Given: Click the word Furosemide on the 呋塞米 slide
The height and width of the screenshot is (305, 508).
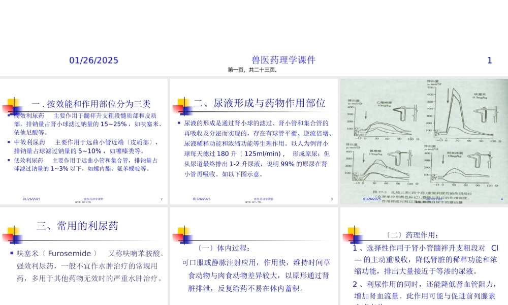Looking at the screenshot, I should (70, 253).
